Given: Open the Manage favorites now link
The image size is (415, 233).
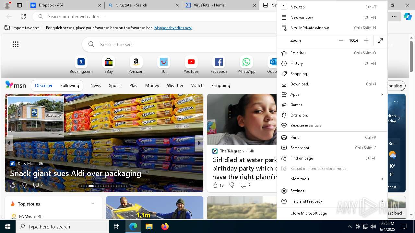Looking at the screenshot, I should 173,28.
